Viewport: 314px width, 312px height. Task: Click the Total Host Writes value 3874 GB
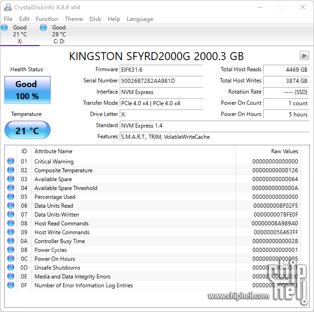pos(287,81)
